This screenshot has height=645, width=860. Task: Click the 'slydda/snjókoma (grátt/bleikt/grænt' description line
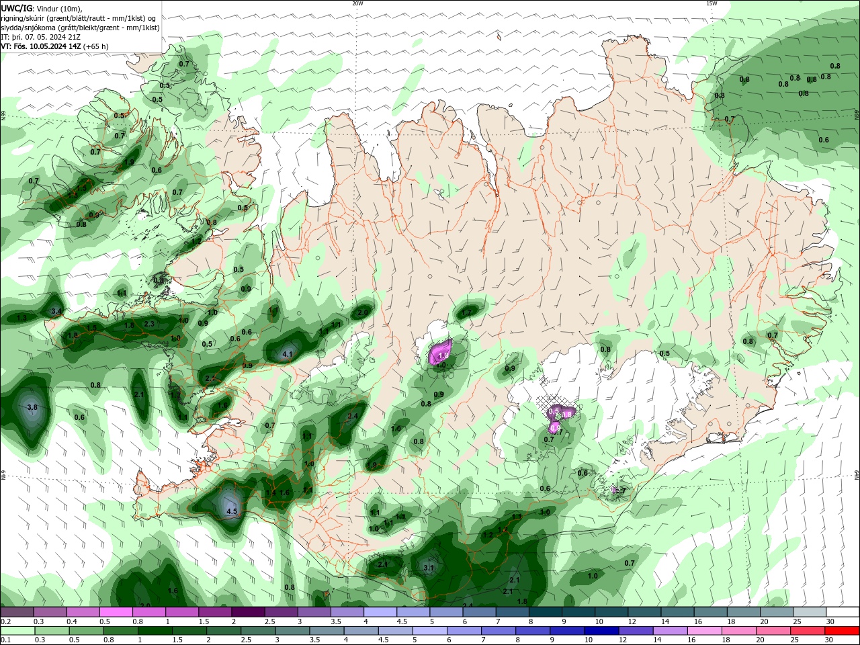pyautogui.click(x=81, y=28)
